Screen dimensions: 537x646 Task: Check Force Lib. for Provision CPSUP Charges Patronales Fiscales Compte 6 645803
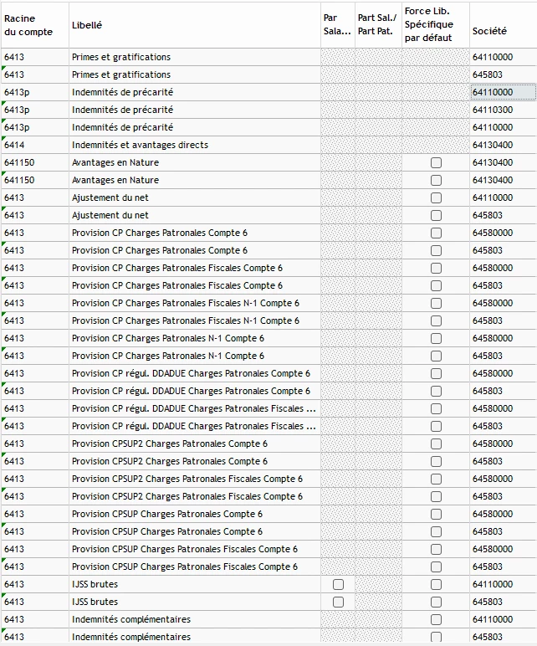point(436,567)
